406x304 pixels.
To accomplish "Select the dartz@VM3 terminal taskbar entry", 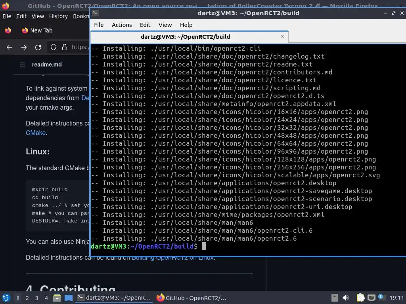I will coord(114,298).
